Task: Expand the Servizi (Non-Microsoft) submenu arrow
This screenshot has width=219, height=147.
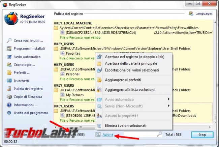Action: click(x=169, y=106)
